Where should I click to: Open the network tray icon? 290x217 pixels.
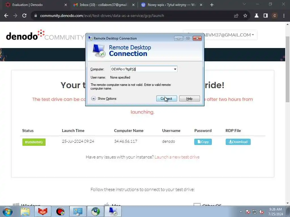(255, 212)
